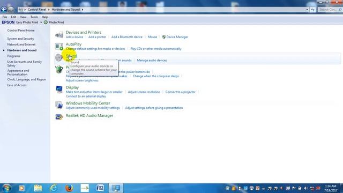
Task: Launch Internet Explorer from the taskbar
Action: (54, 188)
